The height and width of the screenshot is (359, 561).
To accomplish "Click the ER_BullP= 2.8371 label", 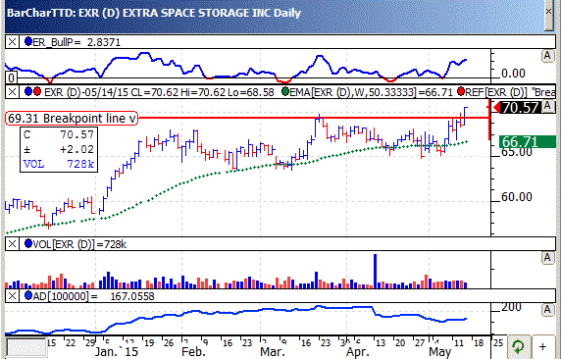I will click(x=76, y=42).
